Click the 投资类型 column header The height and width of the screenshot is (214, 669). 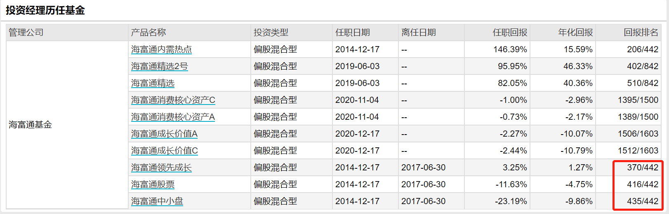(271, 33)
